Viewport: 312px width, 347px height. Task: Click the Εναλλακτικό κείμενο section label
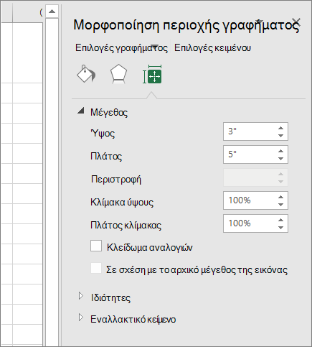[133, 319]
